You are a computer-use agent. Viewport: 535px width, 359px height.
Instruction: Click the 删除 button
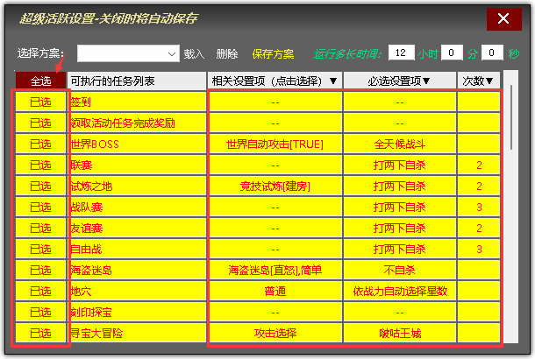point(227,53)
